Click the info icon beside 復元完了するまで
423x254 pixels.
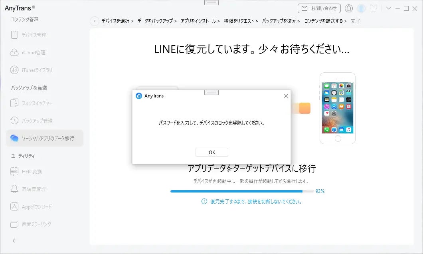point(204,201)
